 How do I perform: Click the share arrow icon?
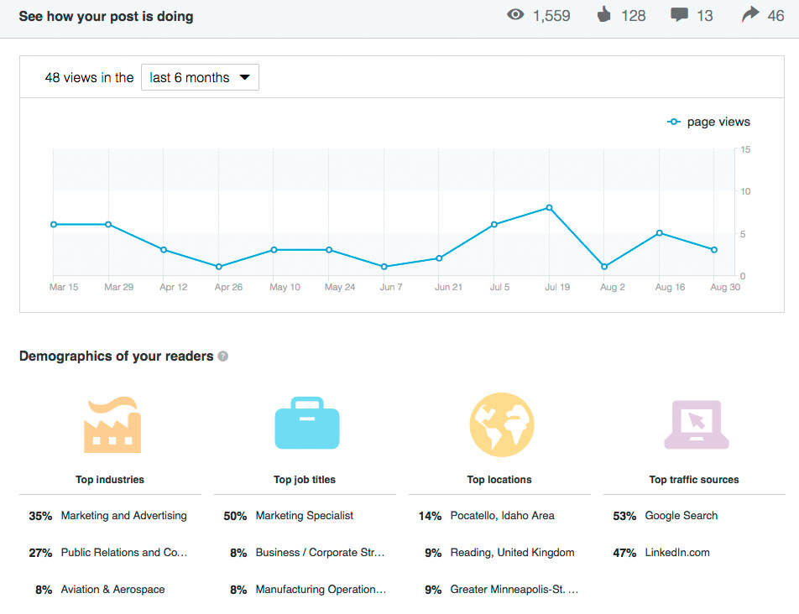tap(750, 14)
